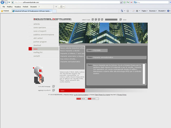Click the Industrial Software logo header
This screenshot has height=128, width=171.
52,19
